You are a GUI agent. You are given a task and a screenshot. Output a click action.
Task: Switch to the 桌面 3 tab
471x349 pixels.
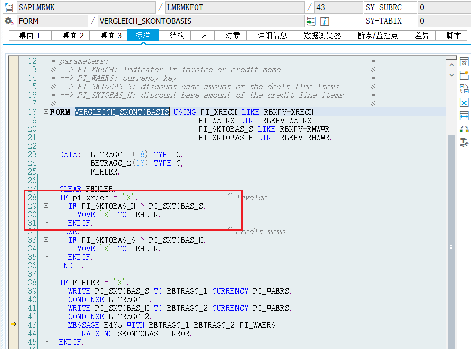[109, 35]
